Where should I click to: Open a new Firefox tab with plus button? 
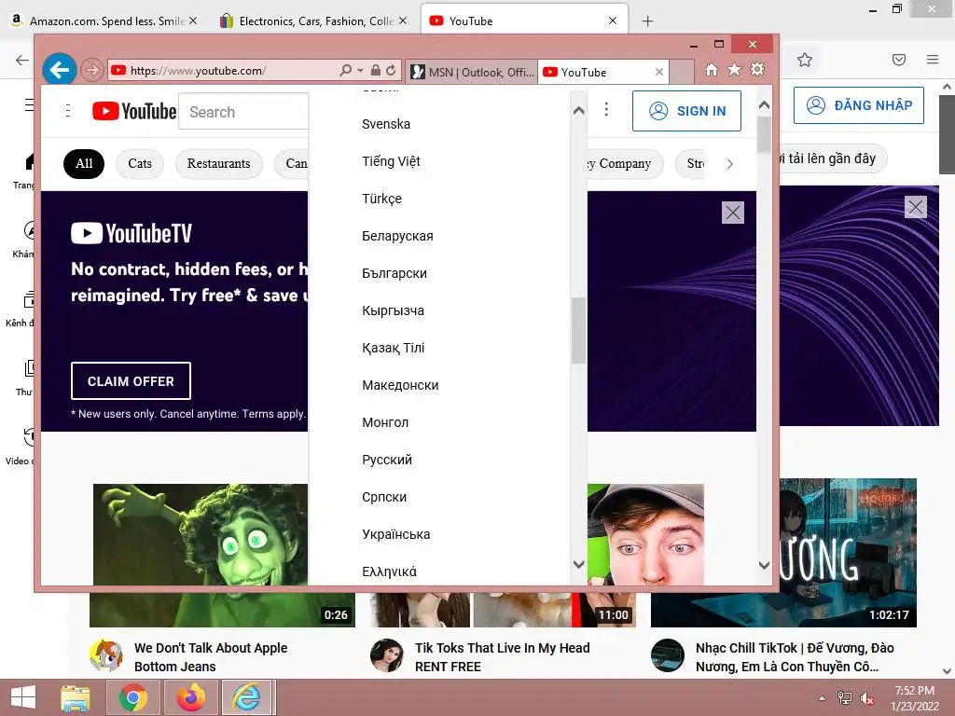tap(647, 21)
